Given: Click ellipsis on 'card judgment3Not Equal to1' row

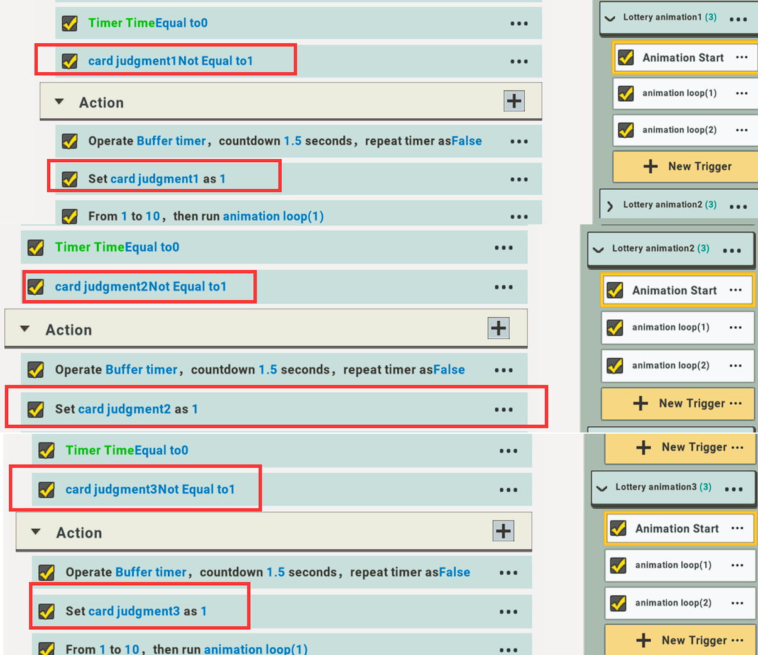Looking at the screenshot, I should coord(508,490).
